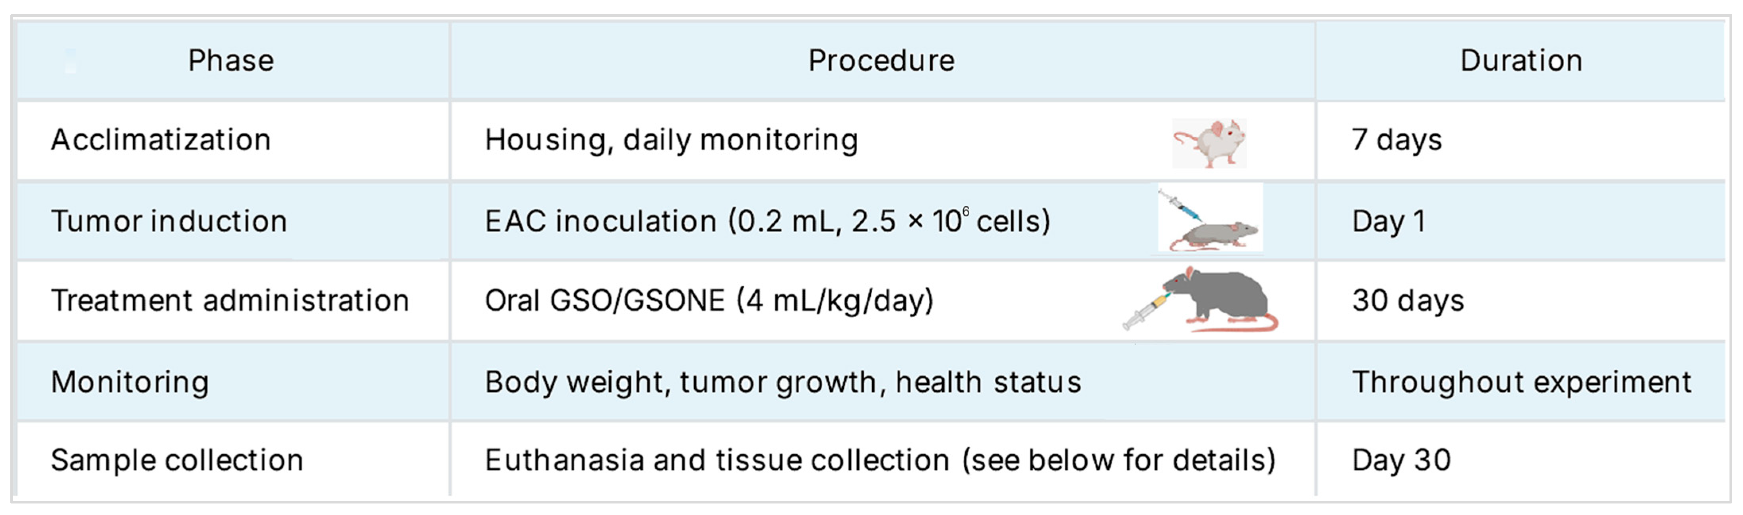This screenshot has width=1743, height=515.
Task: Click the Day 30 duration cell
Action: (x=1401, y=460)
